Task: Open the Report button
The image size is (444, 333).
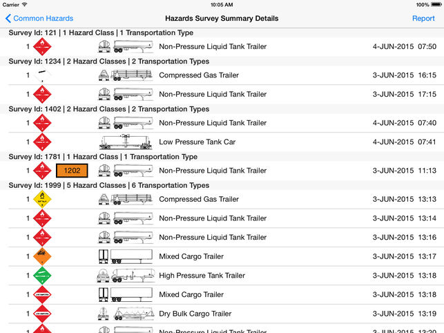Action: [x=423, y=19]
